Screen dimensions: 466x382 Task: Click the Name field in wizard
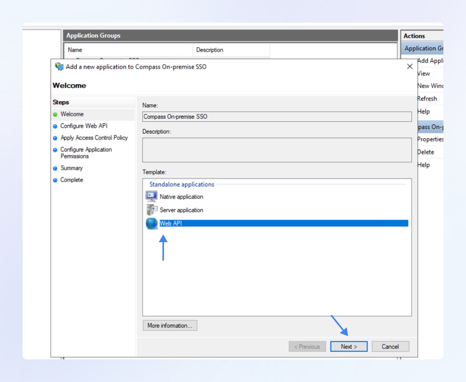tap(277, 117)
